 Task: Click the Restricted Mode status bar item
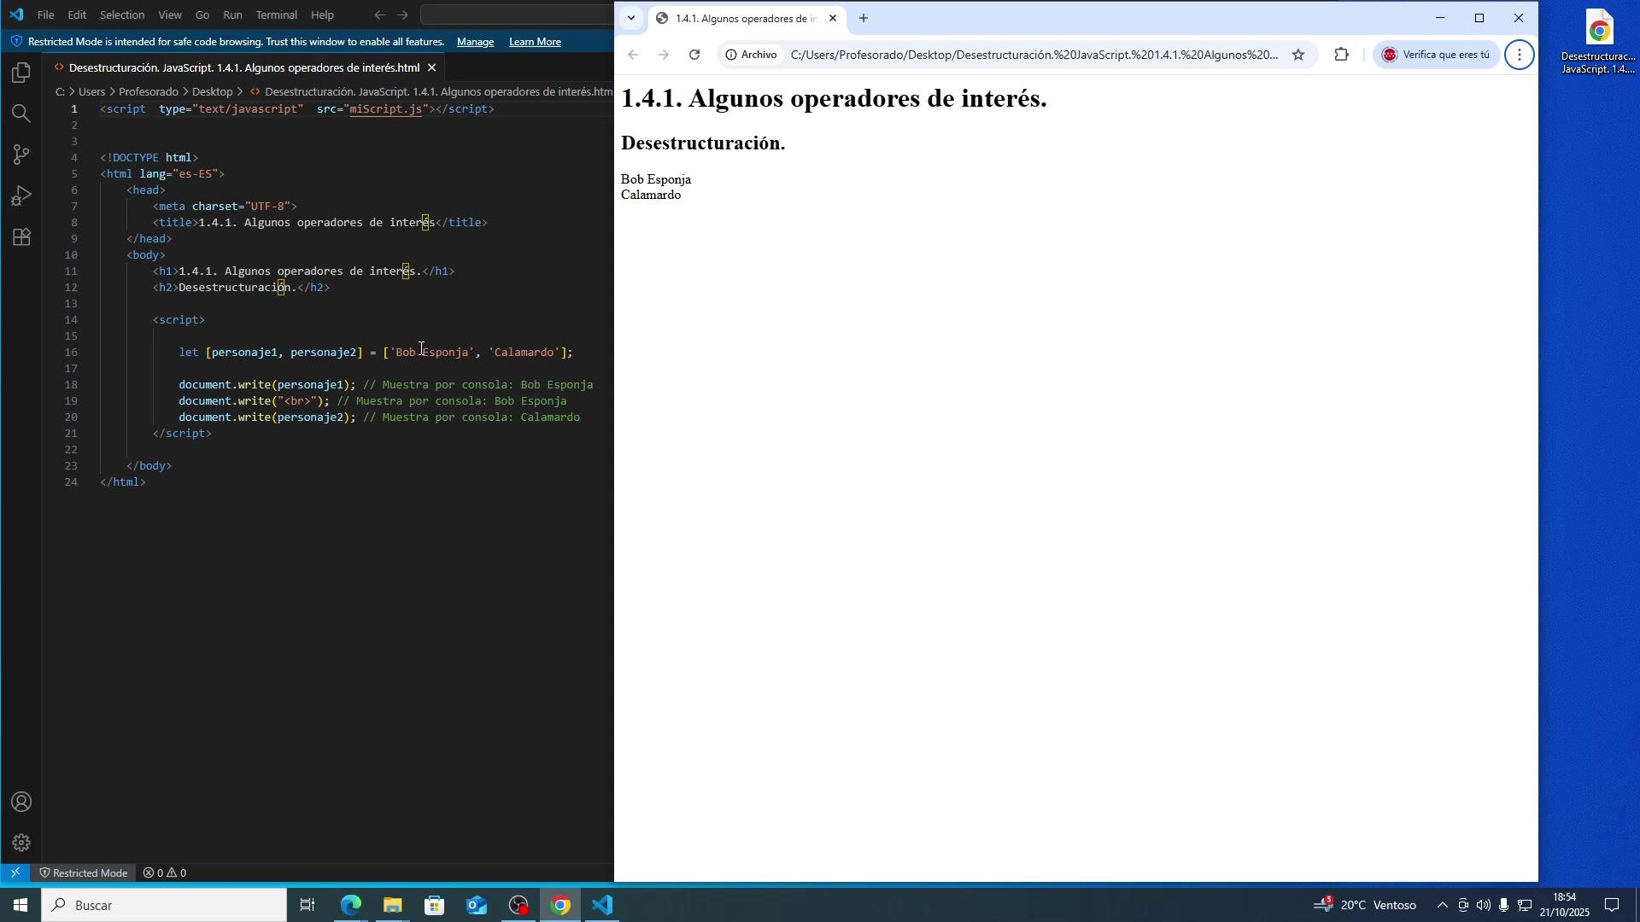click(x=82, y=872)
